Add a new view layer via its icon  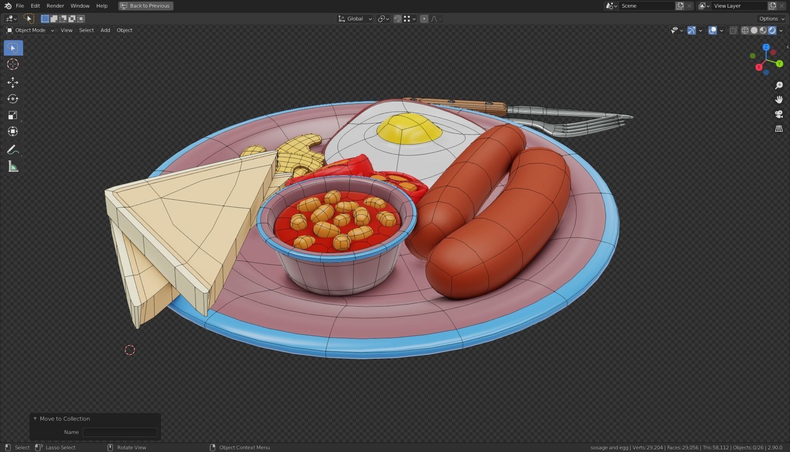[x=772, y=6]
